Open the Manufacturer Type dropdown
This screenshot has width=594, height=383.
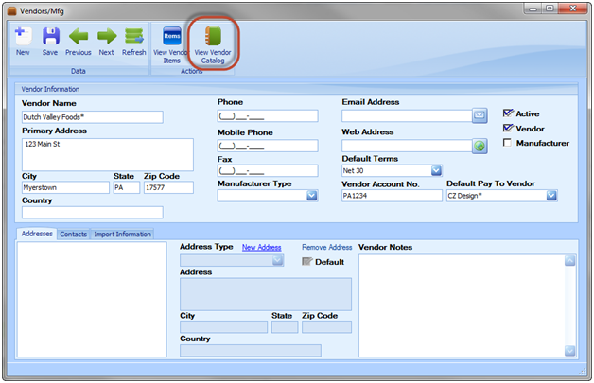pos(311,196)
